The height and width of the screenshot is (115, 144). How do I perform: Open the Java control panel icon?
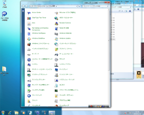coord(29,24)
